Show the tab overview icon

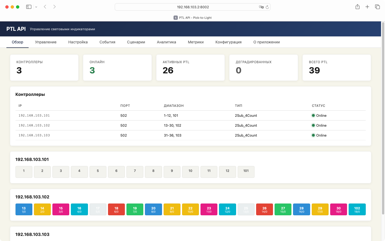pyautogui.click(x=377, y=7)
